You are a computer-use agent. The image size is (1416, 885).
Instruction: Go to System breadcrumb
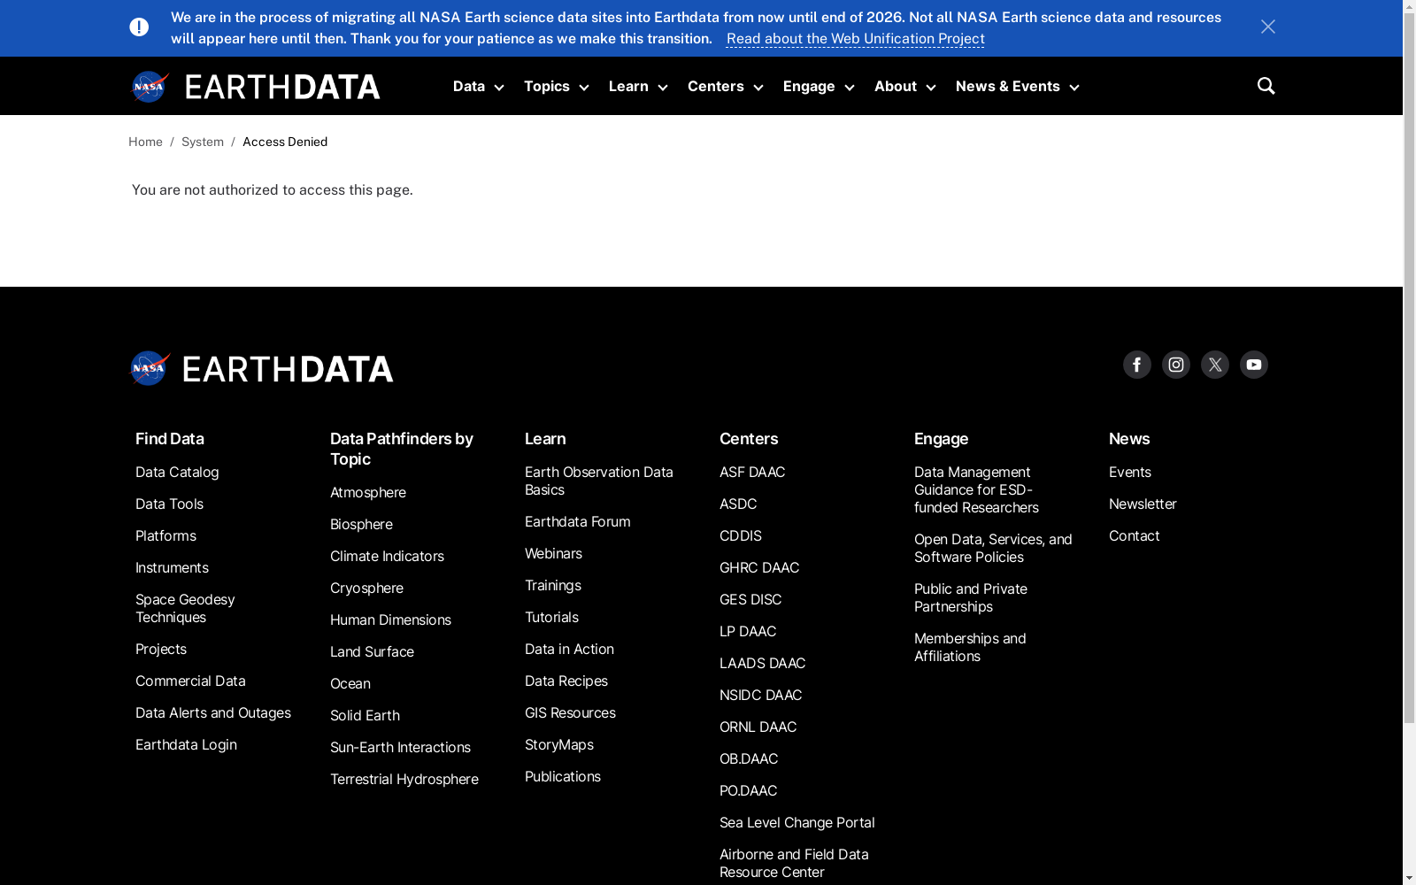[203, 142]
